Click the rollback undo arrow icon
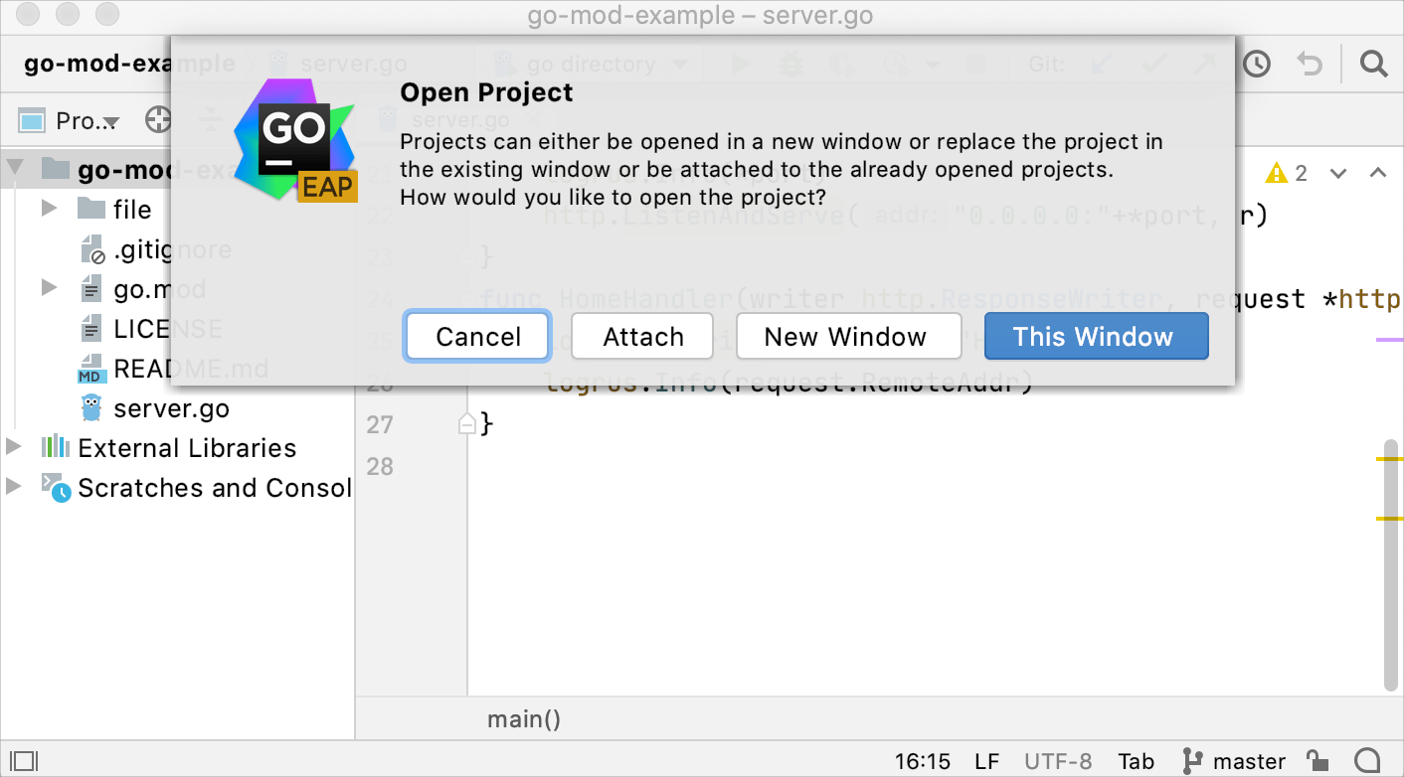The image size is (1404, 777). point(1310,65)
